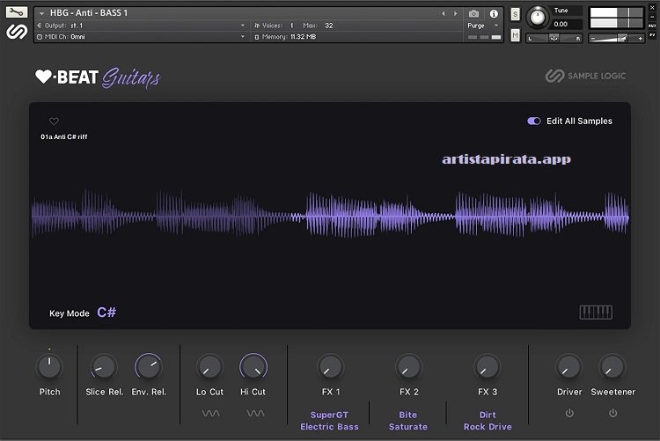
Task: Toggle the AUX sends button
Action: 652,26
